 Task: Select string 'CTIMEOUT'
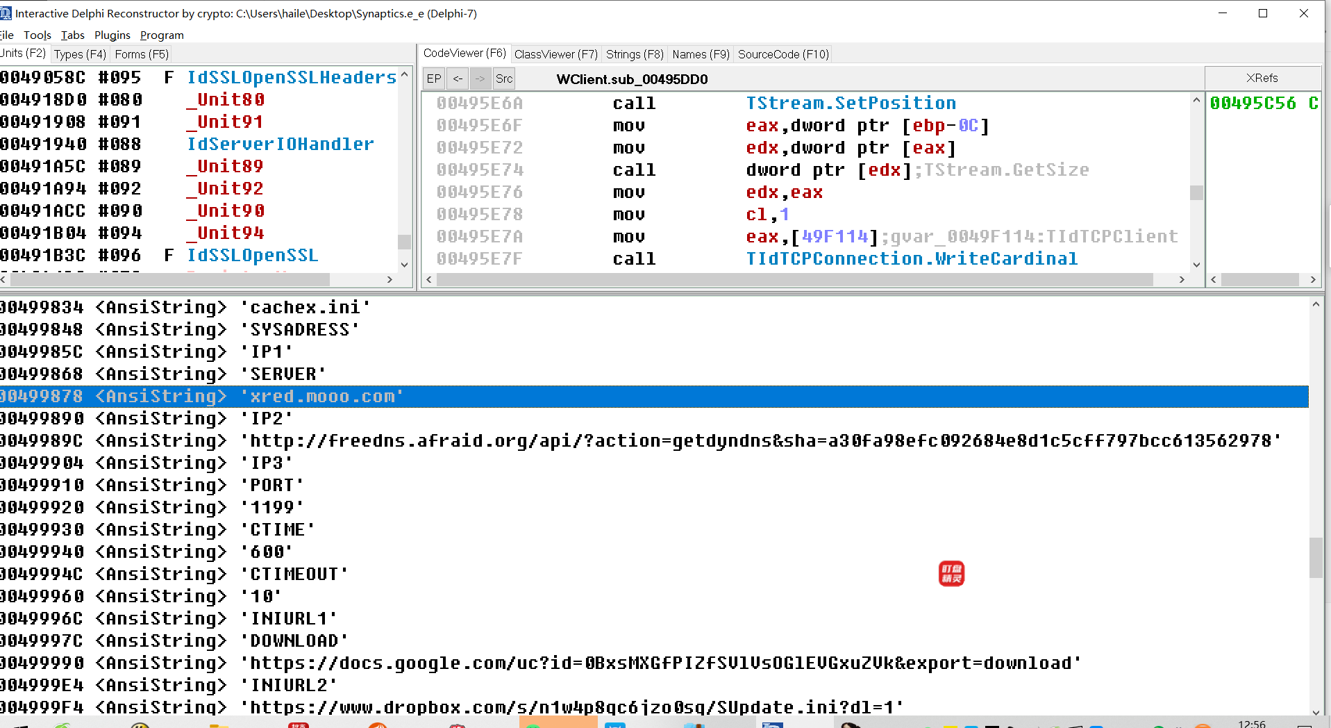coord(654,574)
